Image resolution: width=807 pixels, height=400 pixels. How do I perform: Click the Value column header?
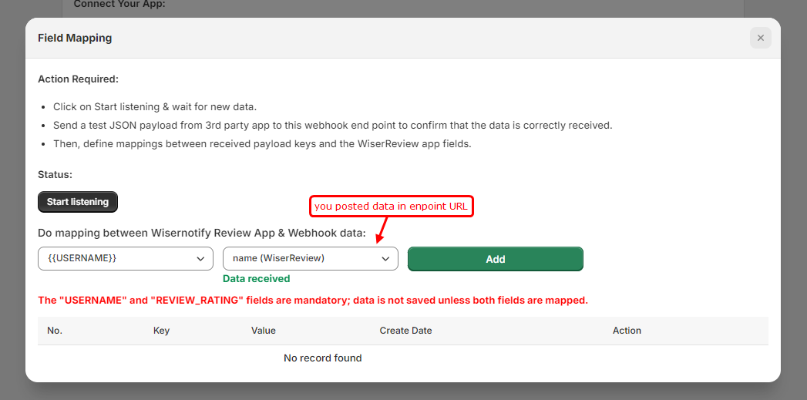coord(263,331)
